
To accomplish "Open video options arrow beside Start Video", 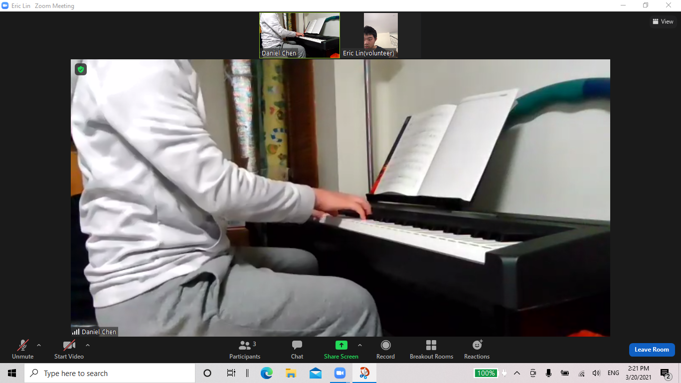I will pyautogui.click(x=88, y=345).
